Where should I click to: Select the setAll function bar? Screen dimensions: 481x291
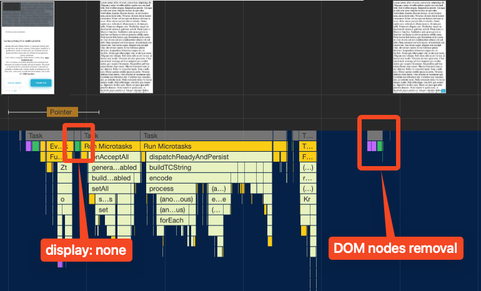100,189
